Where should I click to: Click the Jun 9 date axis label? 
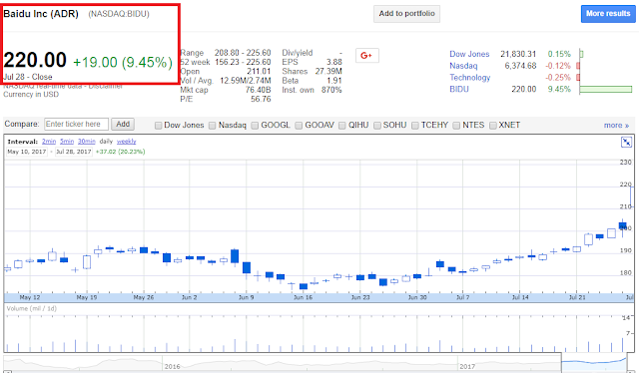pos(247,297)
